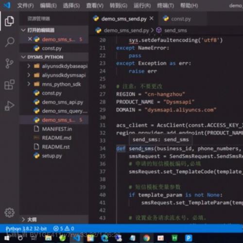Image resolution: width=243 pixels, height=243 pixels.
Task: Expand the mns_python_sdk folder
Action: 29,84
